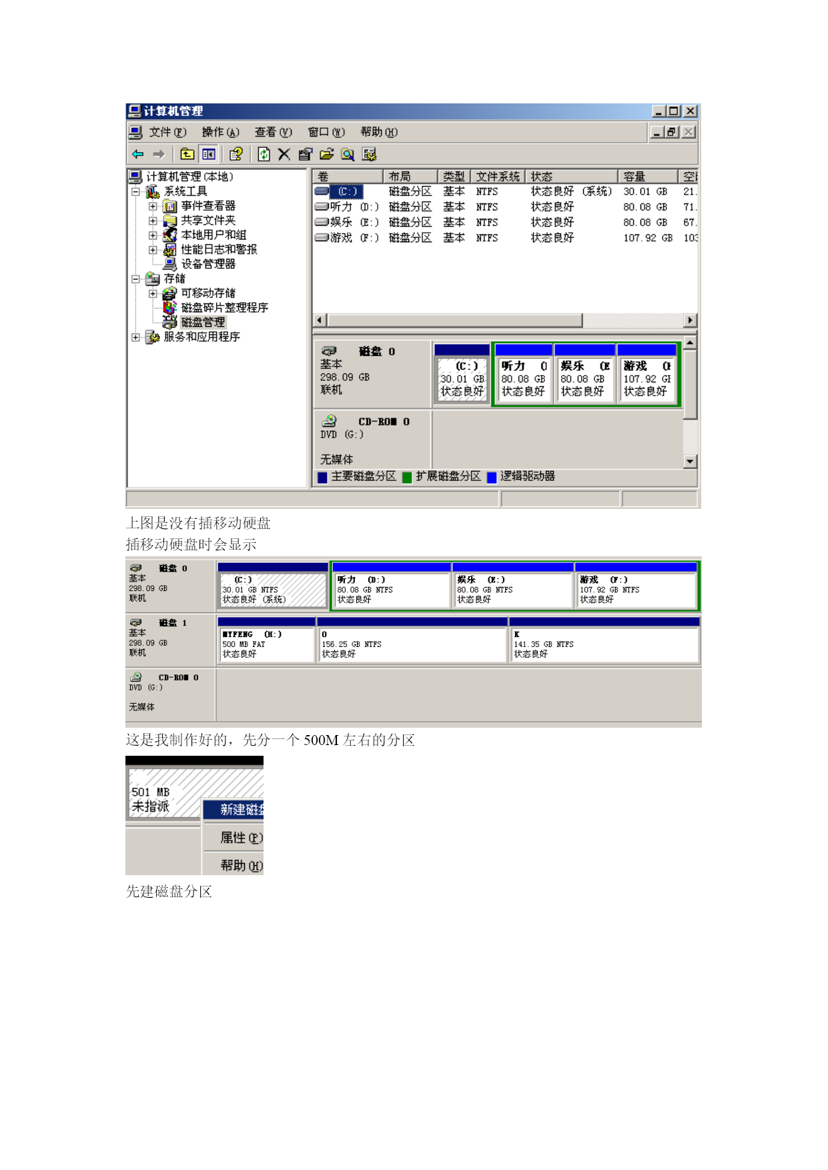Click the Properties toolbar icon
The image size is (828, 1170).
(305, 154)
